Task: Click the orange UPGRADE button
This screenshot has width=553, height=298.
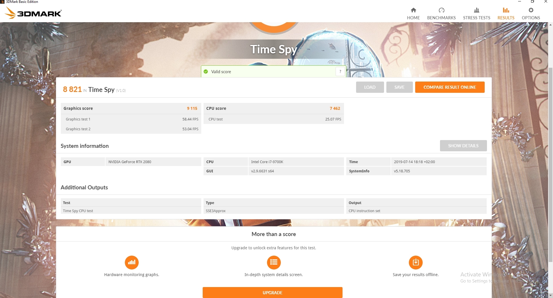Action: 272,293
